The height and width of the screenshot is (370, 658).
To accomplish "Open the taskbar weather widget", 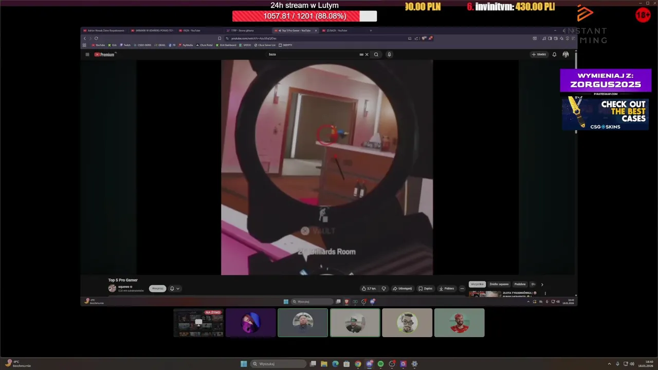I will click(18, 364).
